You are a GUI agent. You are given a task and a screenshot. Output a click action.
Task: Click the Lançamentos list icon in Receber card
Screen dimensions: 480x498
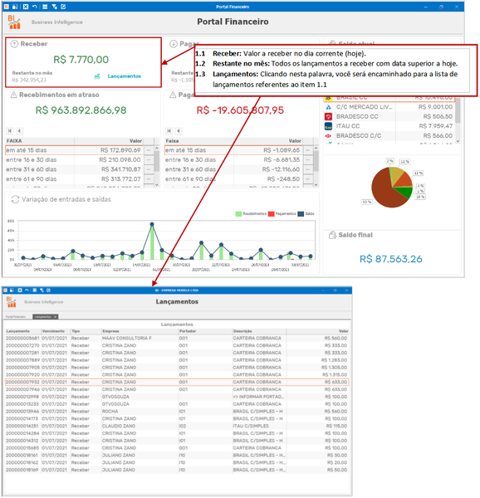click(97, 76)
